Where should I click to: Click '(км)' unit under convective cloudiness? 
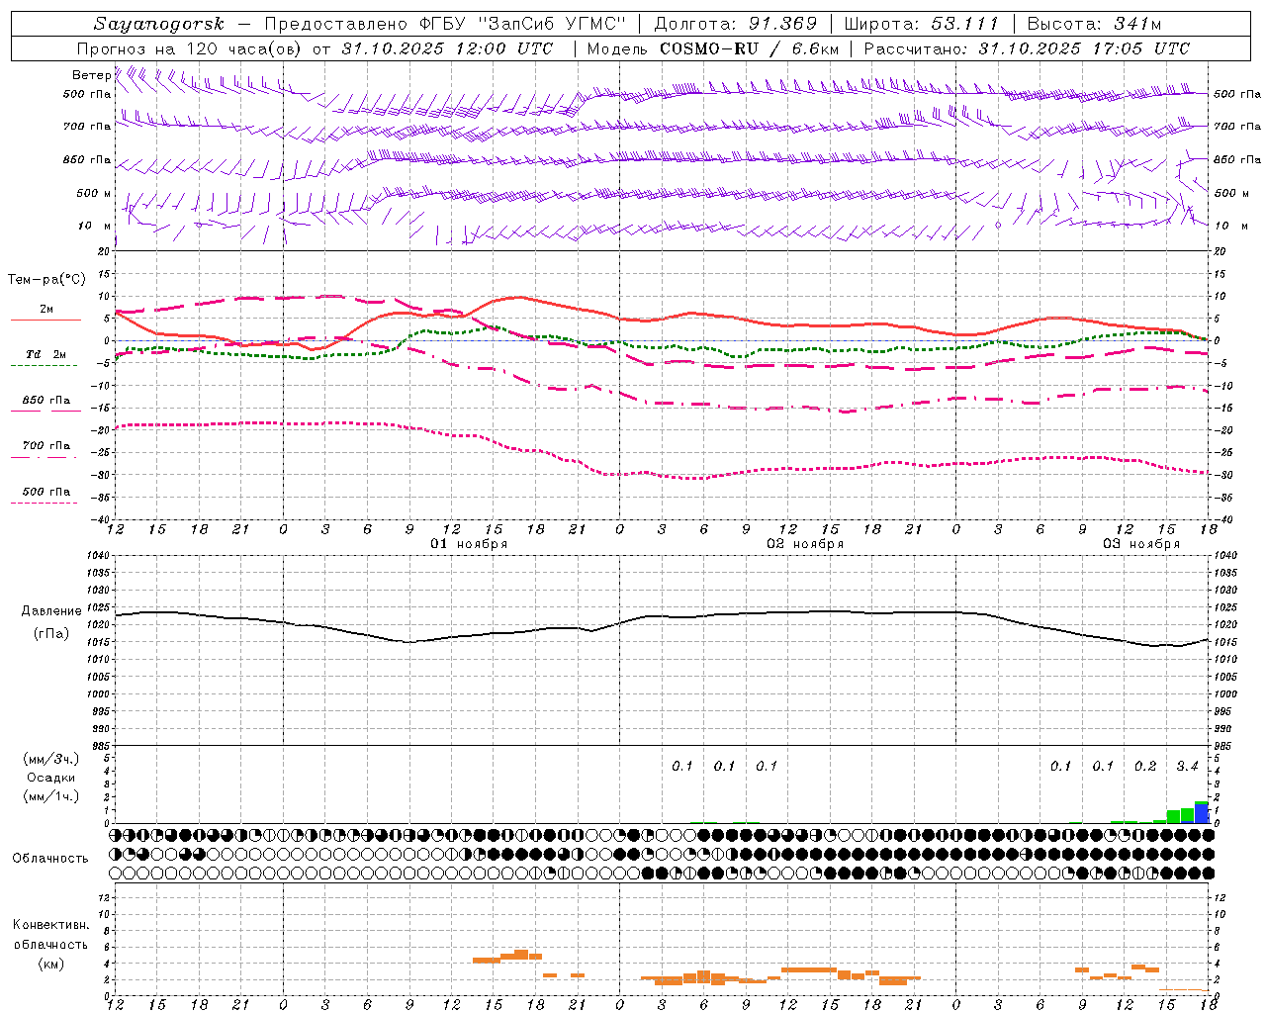click(51, 964)
